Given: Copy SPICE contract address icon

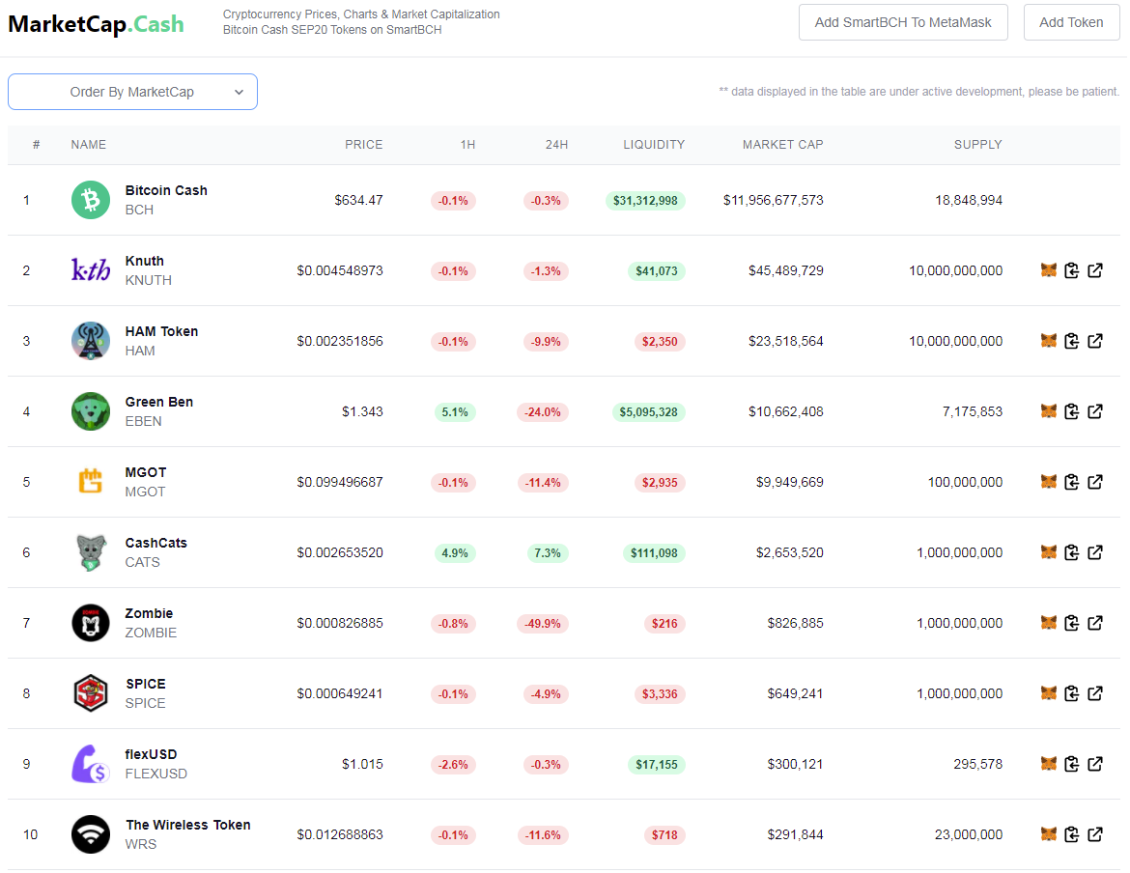Looking at the screenshot, I should click(1072, 694).
